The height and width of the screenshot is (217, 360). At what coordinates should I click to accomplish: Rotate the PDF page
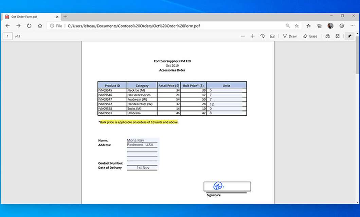click(x=262, y=36)
